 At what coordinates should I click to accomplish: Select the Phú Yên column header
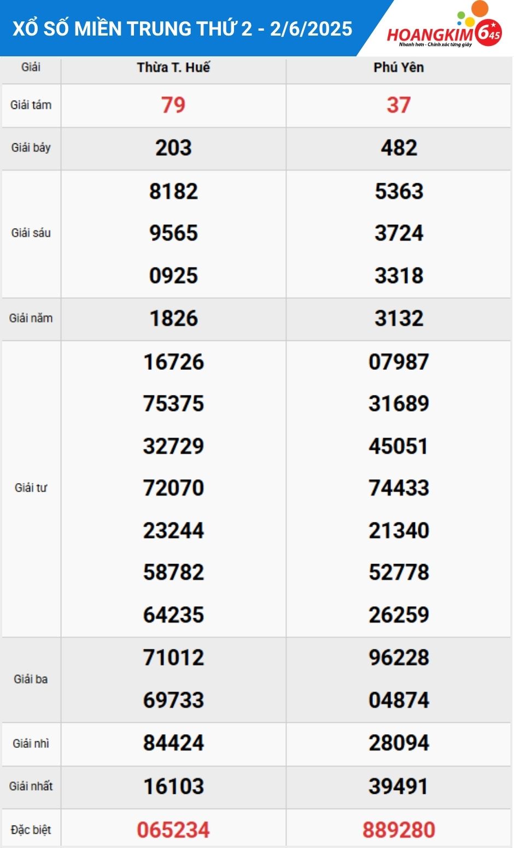click(399, 67)
